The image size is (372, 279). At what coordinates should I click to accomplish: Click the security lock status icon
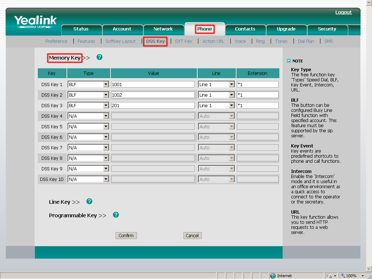pyautogui.click(x=329, y=276)
